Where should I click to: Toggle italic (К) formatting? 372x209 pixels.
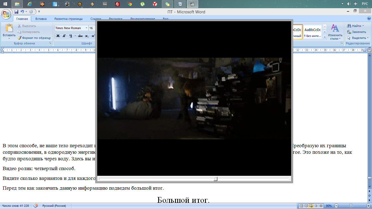[64, 36]
